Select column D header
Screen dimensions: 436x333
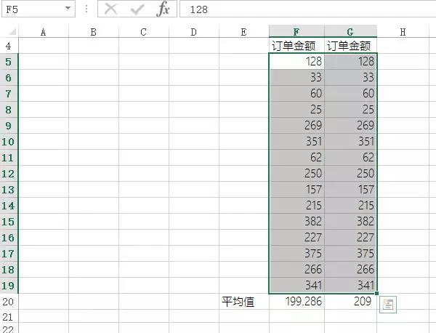[x=194, y=32]
